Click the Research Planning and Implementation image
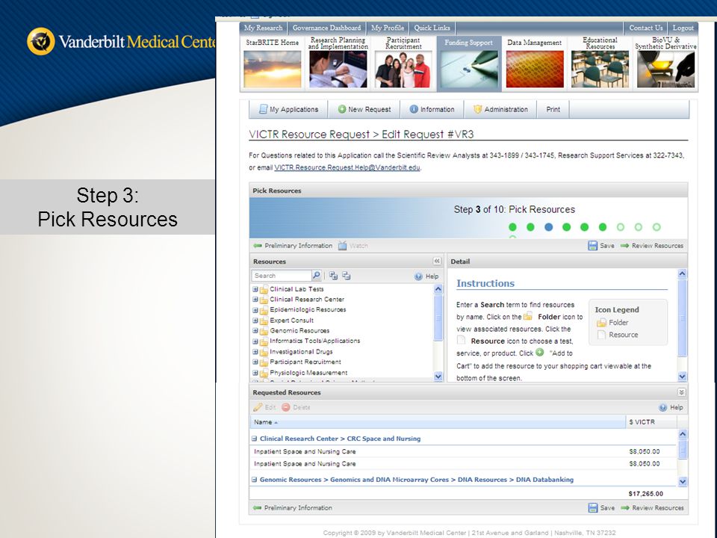This screenshot has width=717, height=538. tap(338, 69)
